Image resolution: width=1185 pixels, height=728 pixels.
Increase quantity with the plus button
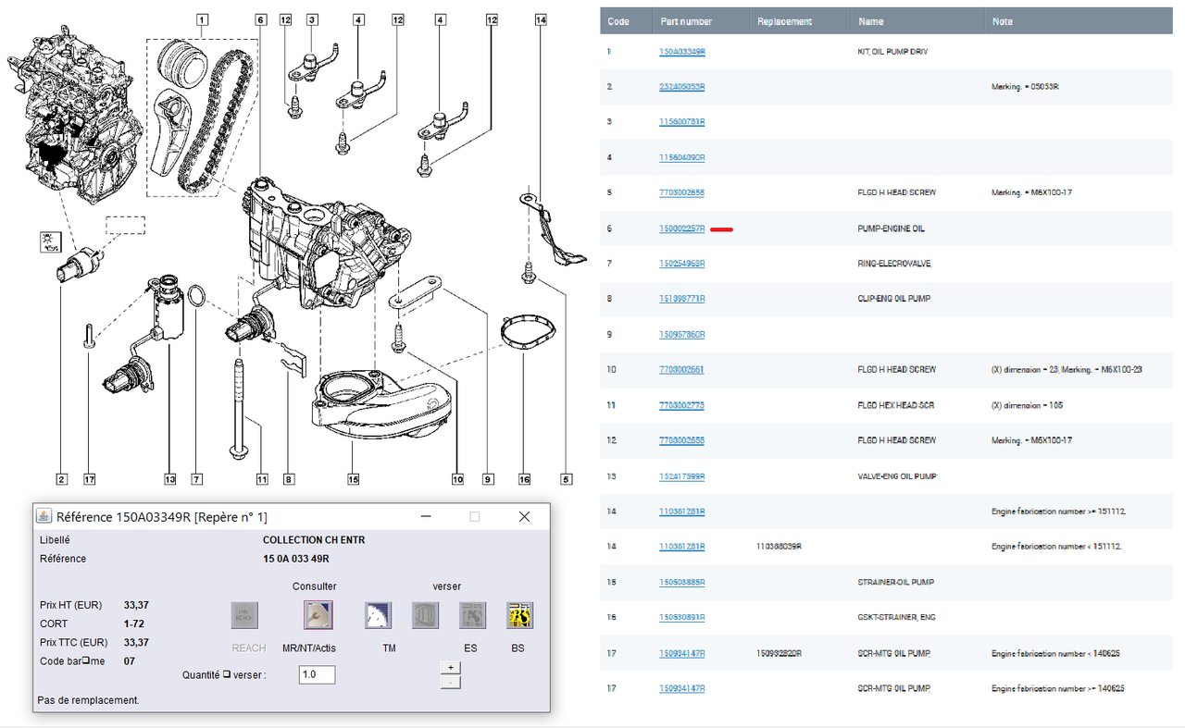[451, 667]
